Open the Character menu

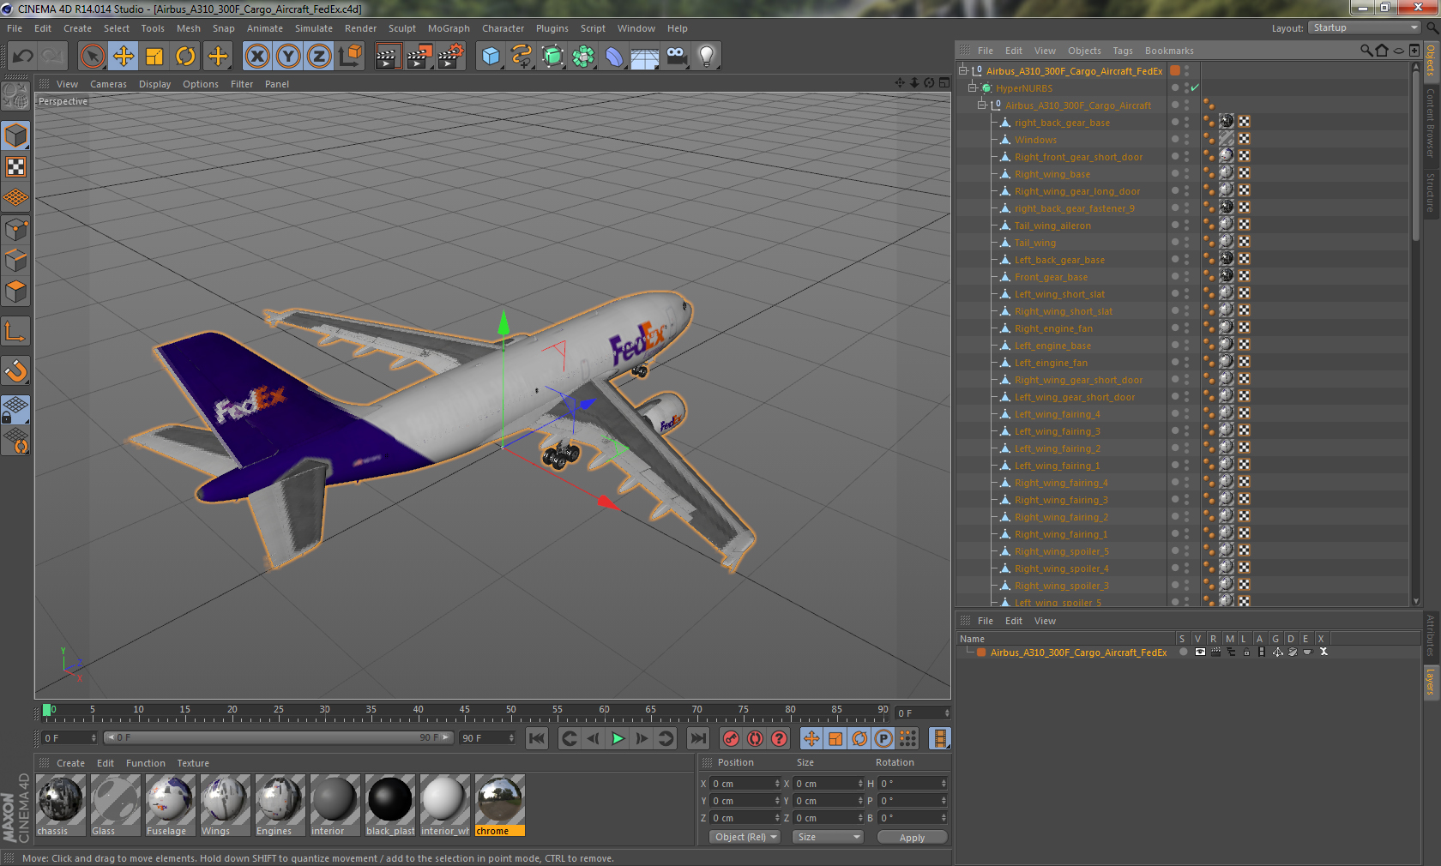[503, 28]
